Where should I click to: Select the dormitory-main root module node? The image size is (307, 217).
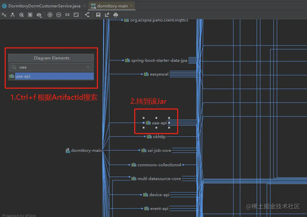coord(84,150)
